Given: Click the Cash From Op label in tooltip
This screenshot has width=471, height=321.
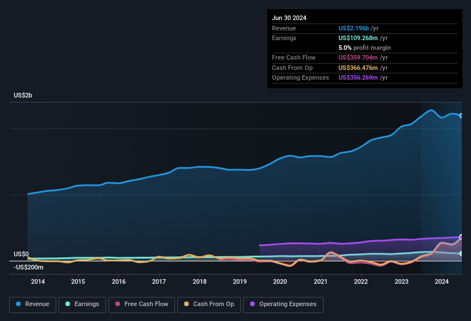Looking at the screenshot, I should [292, 68].
